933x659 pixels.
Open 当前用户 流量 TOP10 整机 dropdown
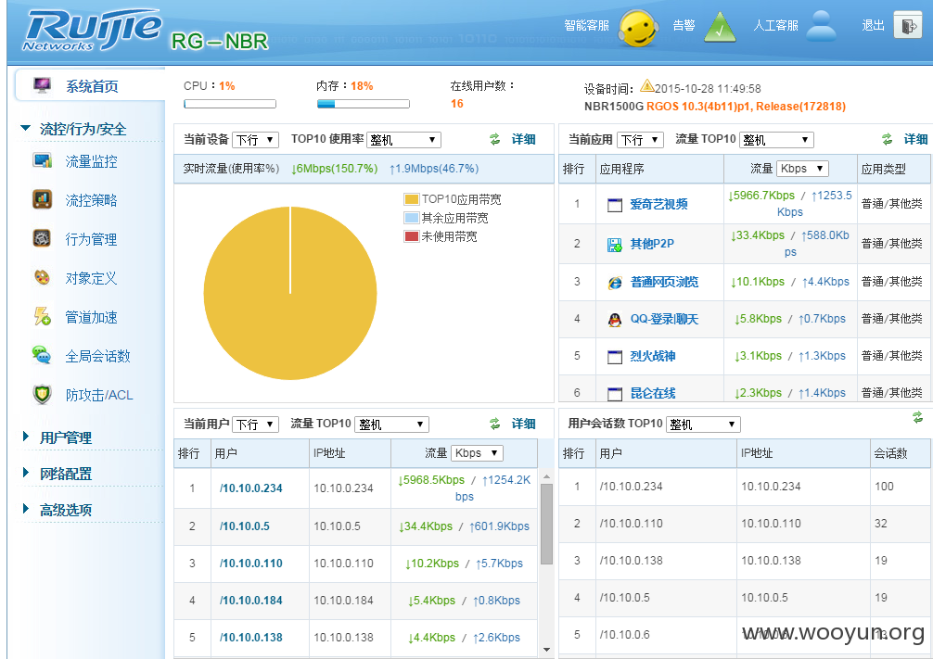pos(391,425)
